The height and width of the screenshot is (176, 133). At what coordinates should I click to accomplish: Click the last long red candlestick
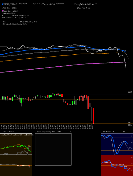pos(93,116)
